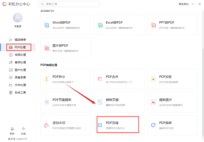The height and width of the screenshot is (142, 204).
Task: Click the PDF printer icon in the sidebar
Action: [11, 47]
